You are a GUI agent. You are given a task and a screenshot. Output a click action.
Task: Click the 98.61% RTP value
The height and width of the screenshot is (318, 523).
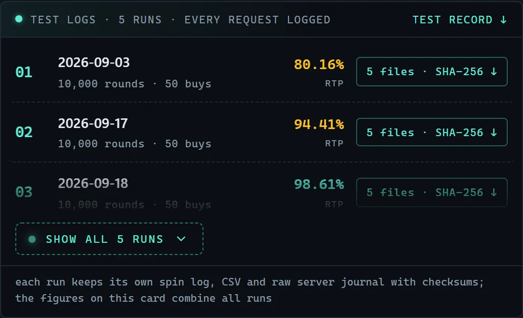tap(319, 184)
